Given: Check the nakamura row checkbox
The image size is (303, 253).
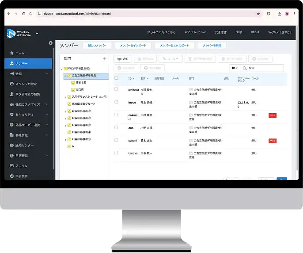Looking at the screenshot, I should click(116, 115).
